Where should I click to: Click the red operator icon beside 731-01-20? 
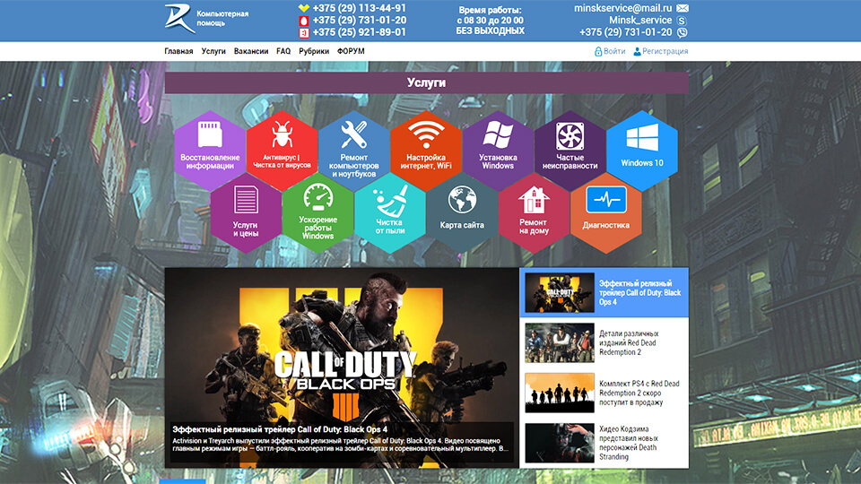pos(304,21)
